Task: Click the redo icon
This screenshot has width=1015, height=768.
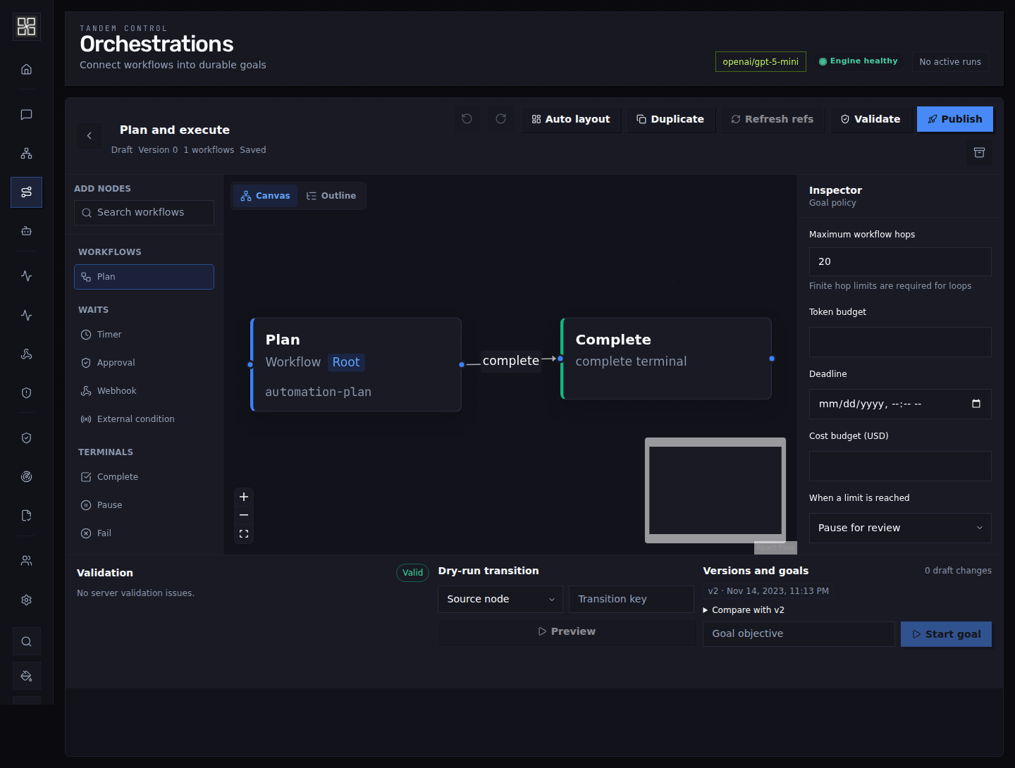Action: [x=500, y=119]
